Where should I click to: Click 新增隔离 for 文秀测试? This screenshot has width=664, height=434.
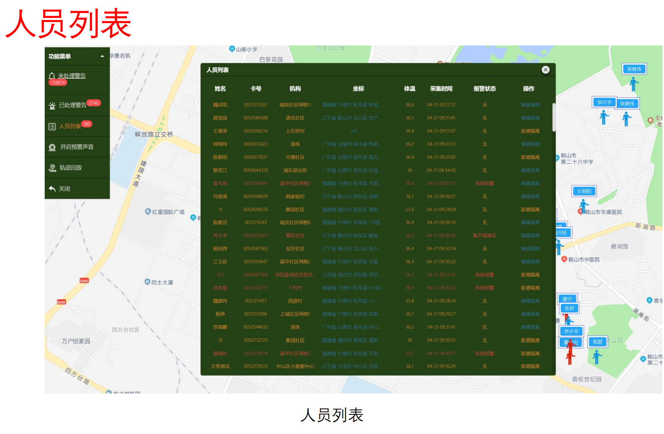click(530, 366)
